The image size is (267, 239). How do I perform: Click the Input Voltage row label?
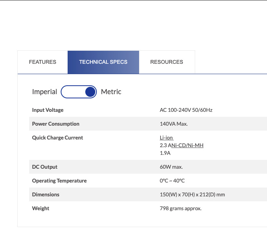click(48, 110)
